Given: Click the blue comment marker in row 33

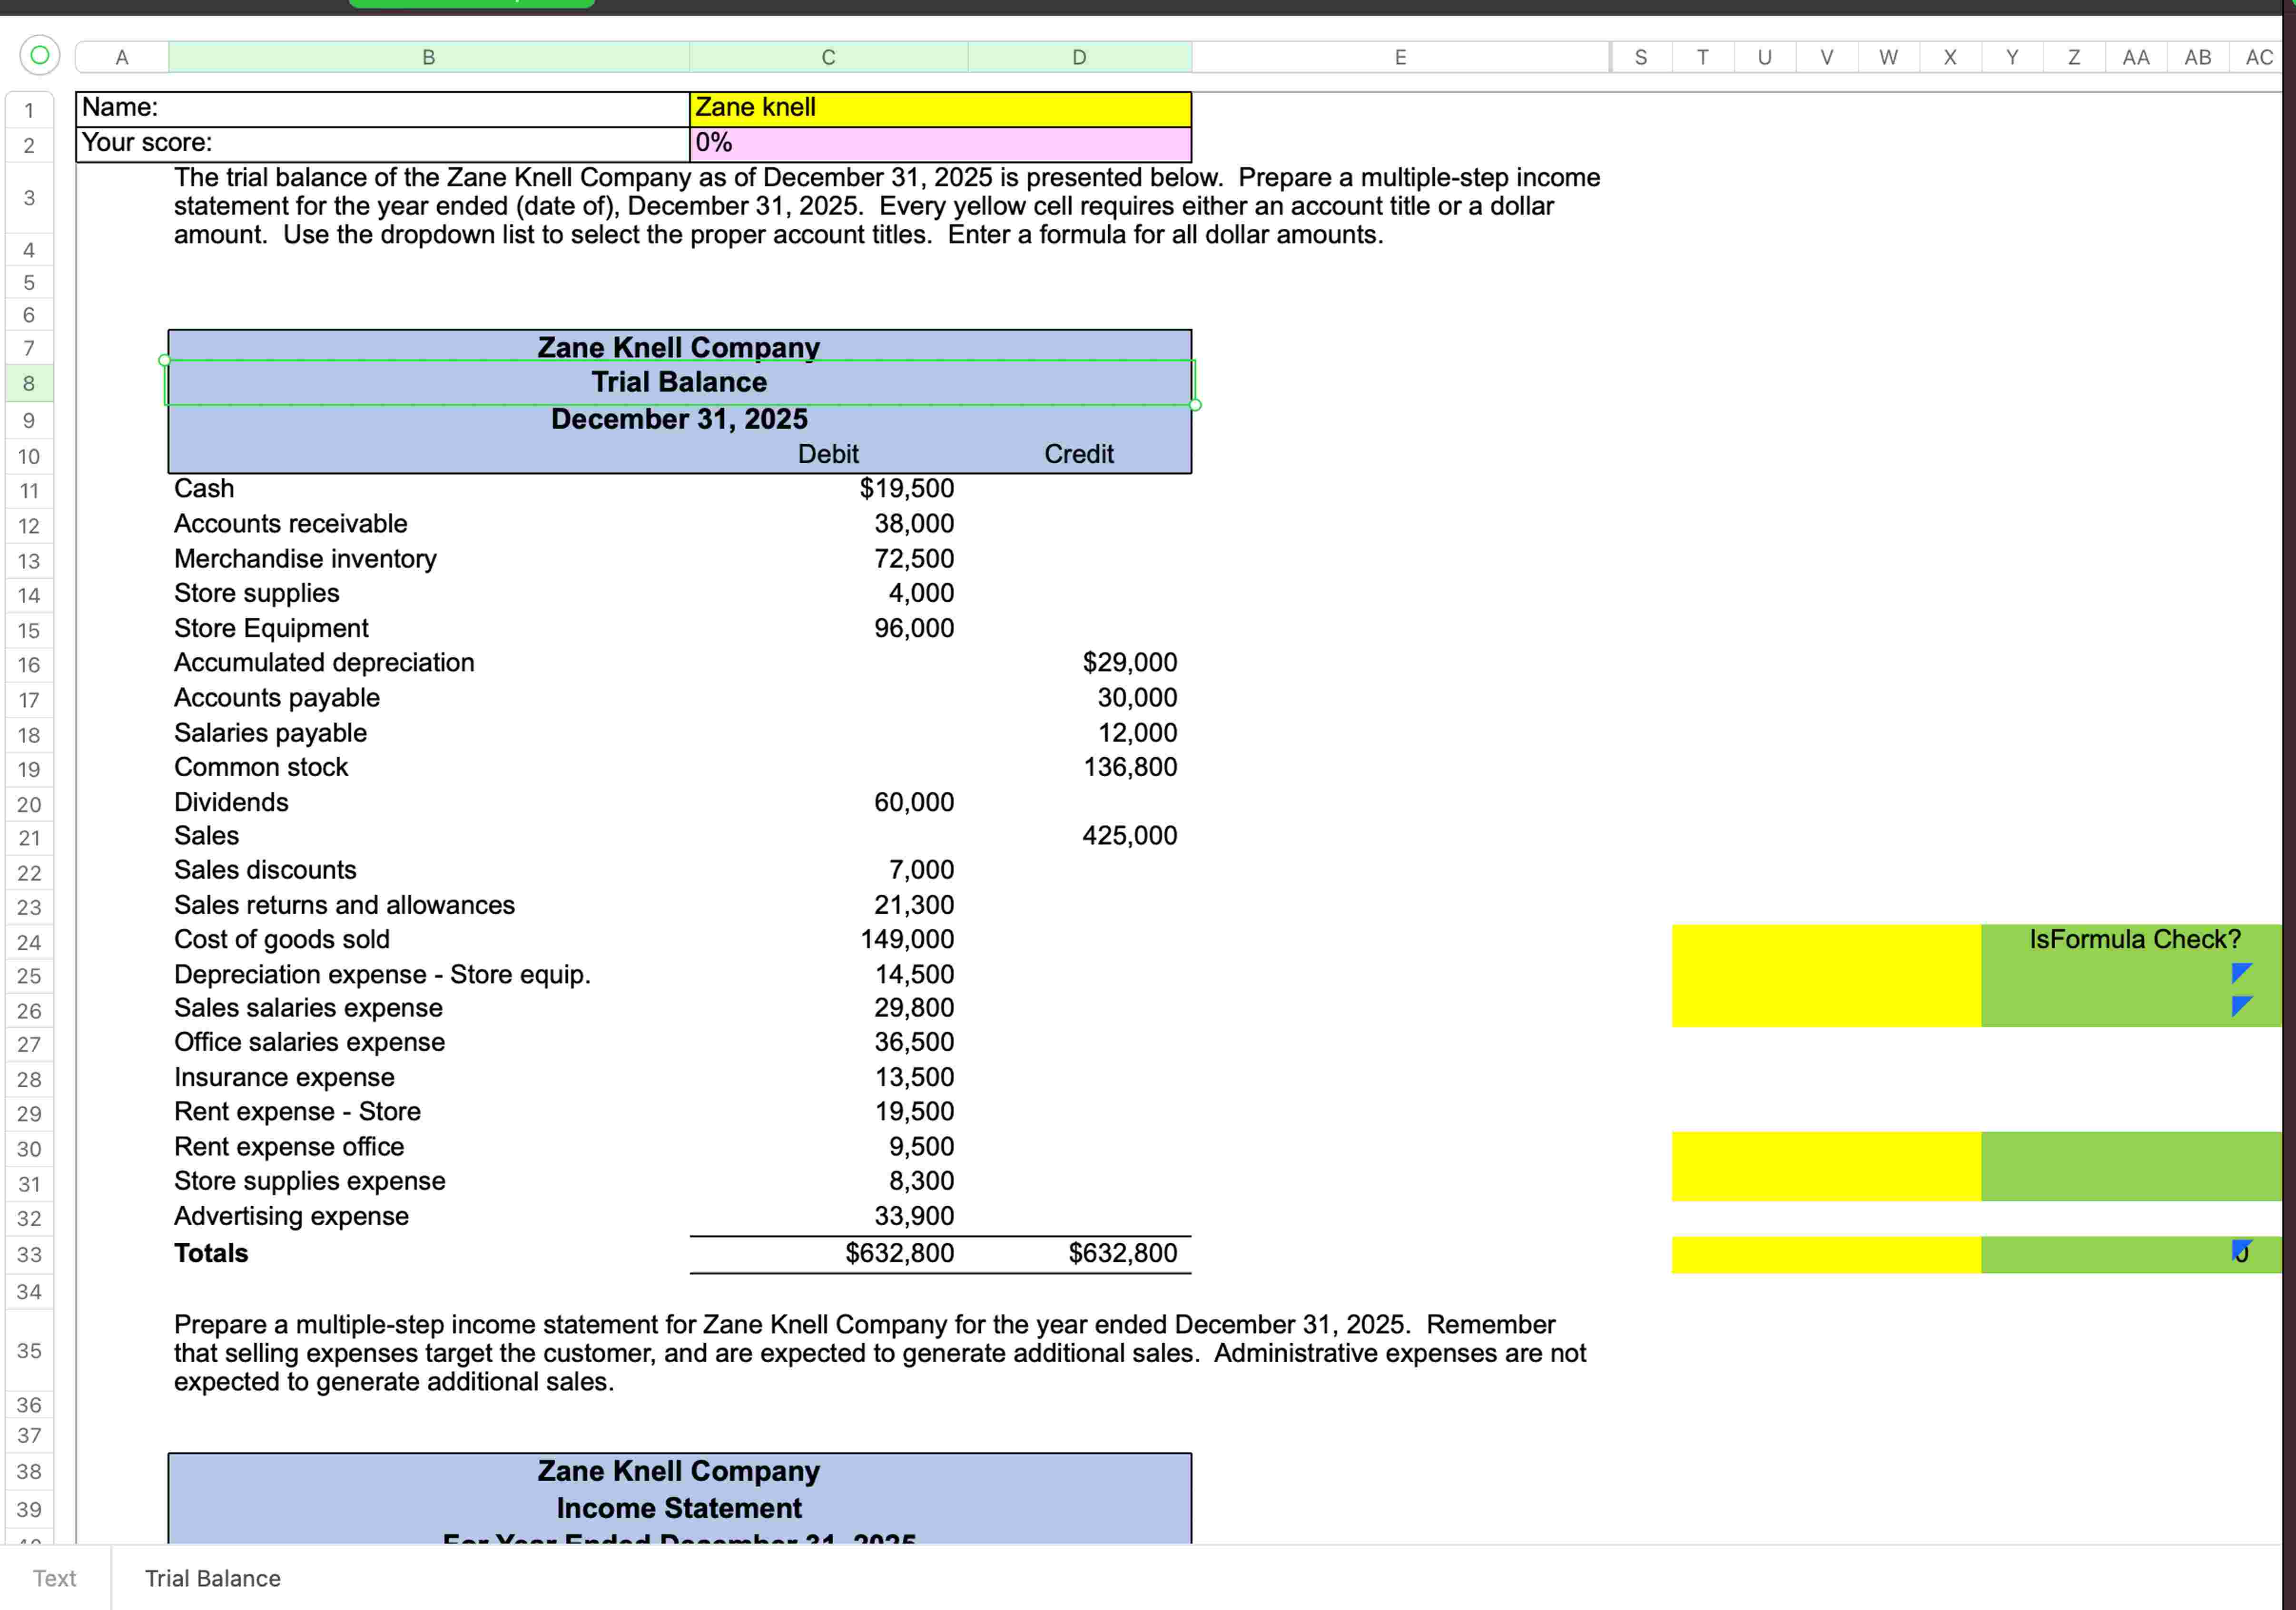Looking at the screenshot, I should 2240,1248.
